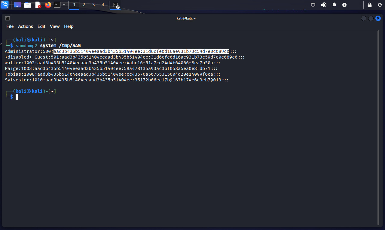Expand the View menu
This screenshot has width=385, height=230.
(55, 26)
